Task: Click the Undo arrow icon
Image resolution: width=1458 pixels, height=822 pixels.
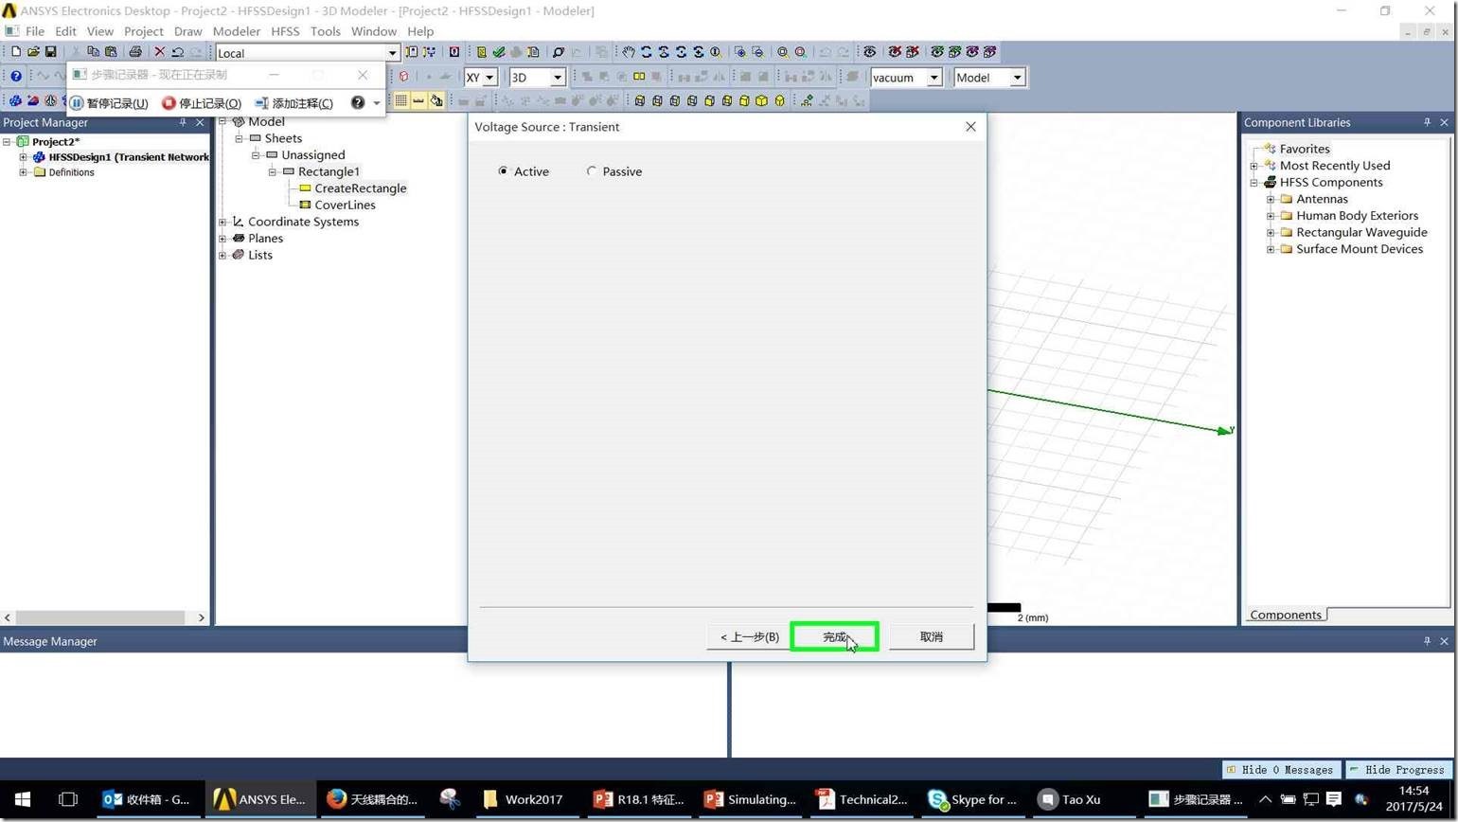Action: 177,52
